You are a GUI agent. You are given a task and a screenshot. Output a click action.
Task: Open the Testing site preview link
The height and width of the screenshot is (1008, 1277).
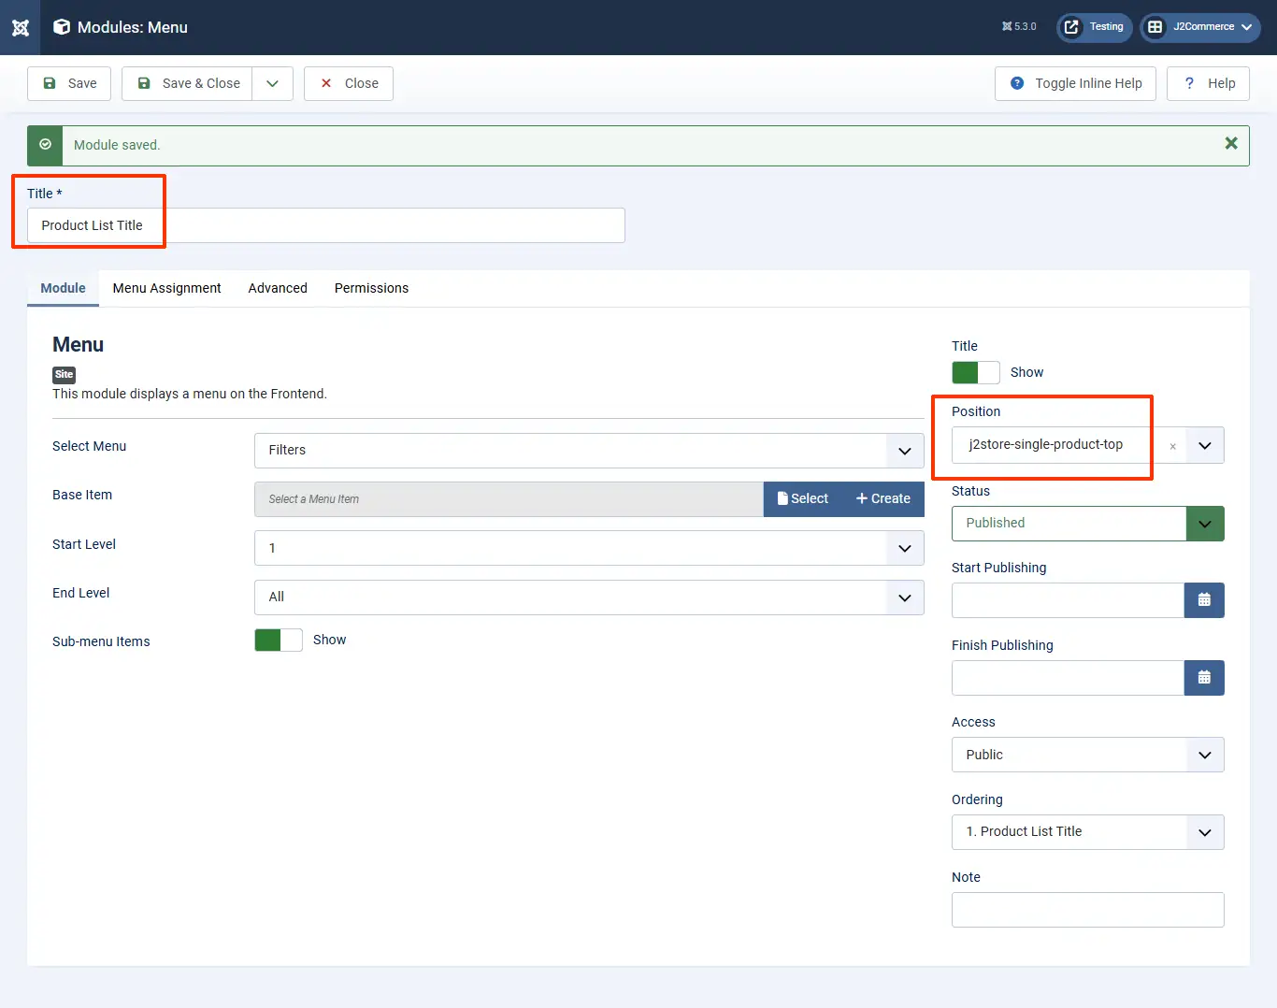[x=1095, y=27]
